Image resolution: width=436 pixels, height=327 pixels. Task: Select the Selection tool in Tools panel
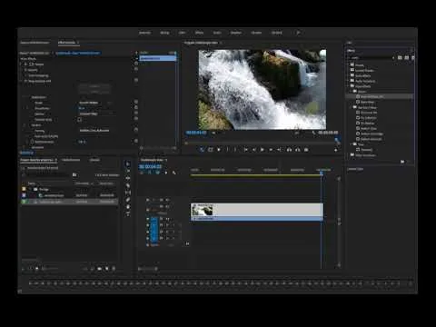(128, 164)
